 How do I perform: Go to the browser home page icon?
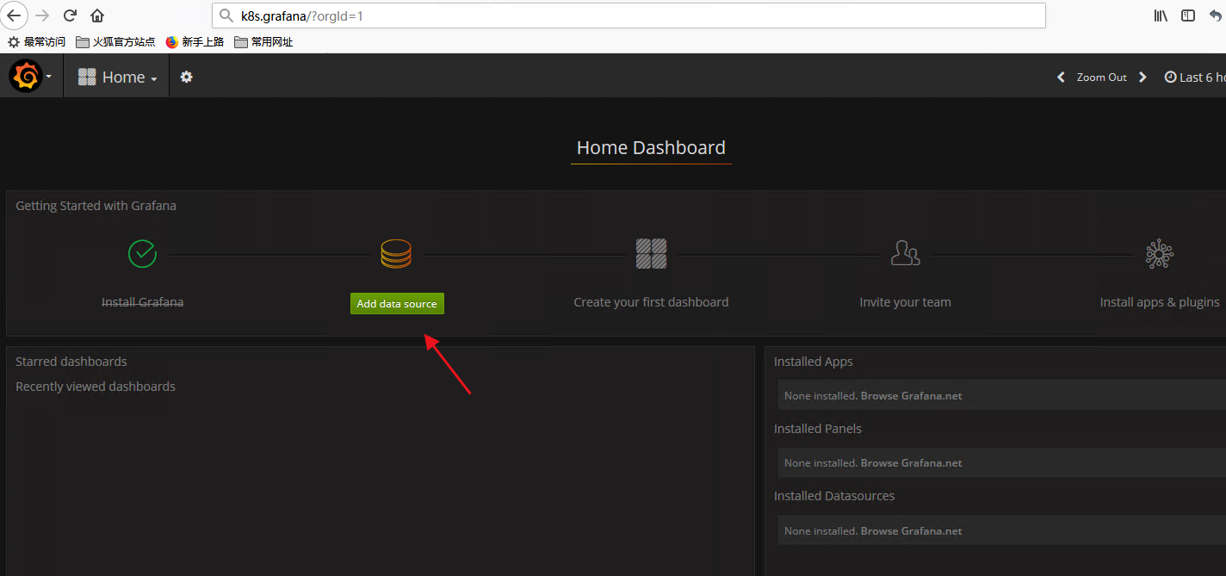coord(97,15)
